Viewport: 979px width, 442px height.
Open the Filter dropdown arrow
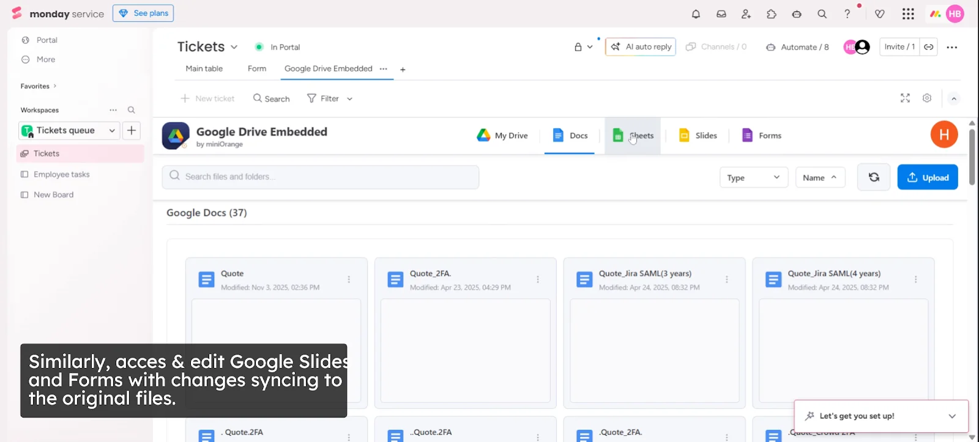point(350,99)
